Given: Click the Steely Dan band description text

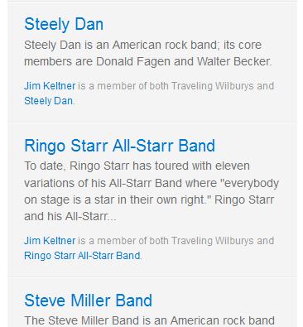Looking at the screenshot, I should pos(148,53).
